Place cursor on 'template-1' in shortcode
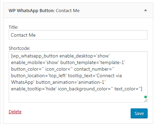This screenshot has height=125, width=156. (x=112, y=62)
